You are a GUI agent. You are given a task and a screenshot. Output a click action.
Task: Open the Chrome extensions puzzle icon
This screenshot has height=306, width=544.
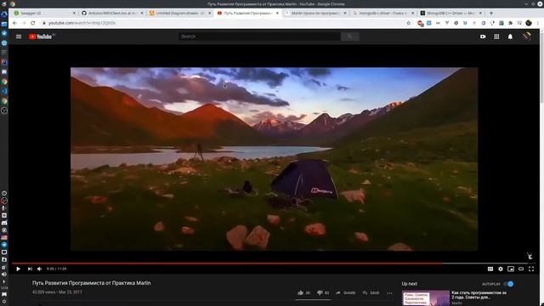tap(510, 23)
